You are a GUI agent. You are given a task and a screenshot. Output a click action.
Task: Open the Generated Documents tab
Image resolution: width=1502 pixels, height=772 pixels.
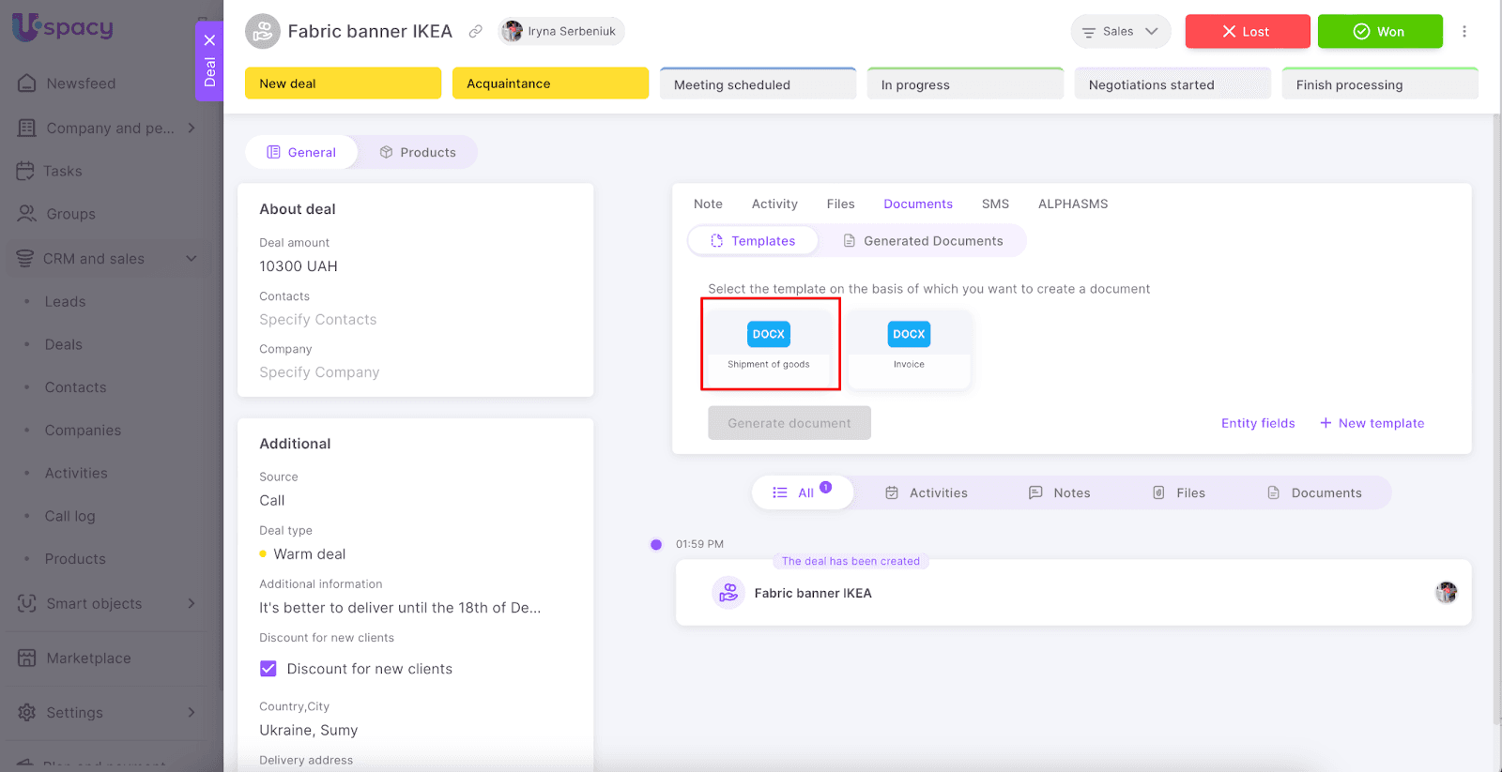[x=923, y=241]
